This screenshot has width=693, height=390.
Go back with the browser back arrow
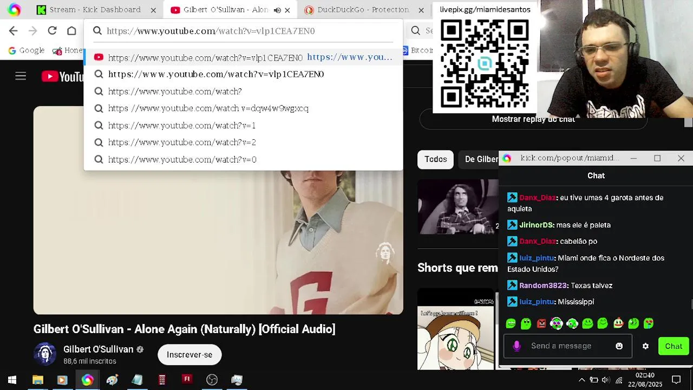(14, 31)
